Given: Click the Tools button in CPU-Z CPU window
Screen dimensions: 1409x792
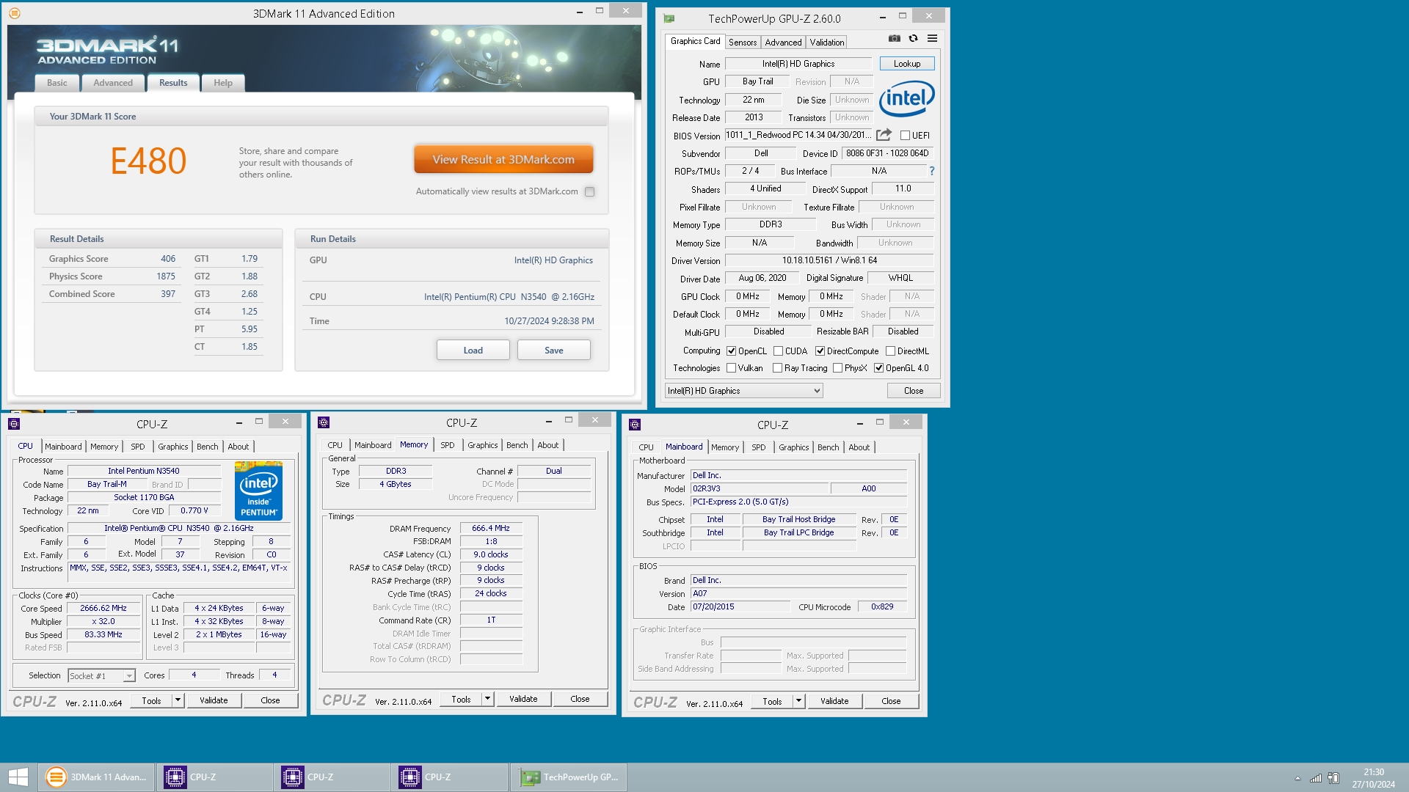Looking at the screenshot, I should pos(151,700).
